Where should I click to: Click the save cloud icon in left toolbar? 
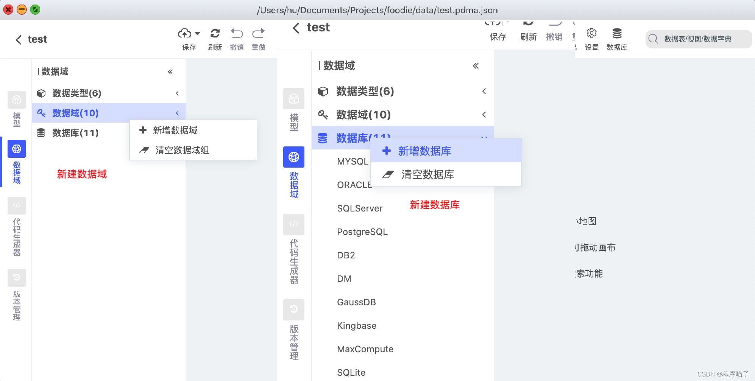tap(184, 33)
